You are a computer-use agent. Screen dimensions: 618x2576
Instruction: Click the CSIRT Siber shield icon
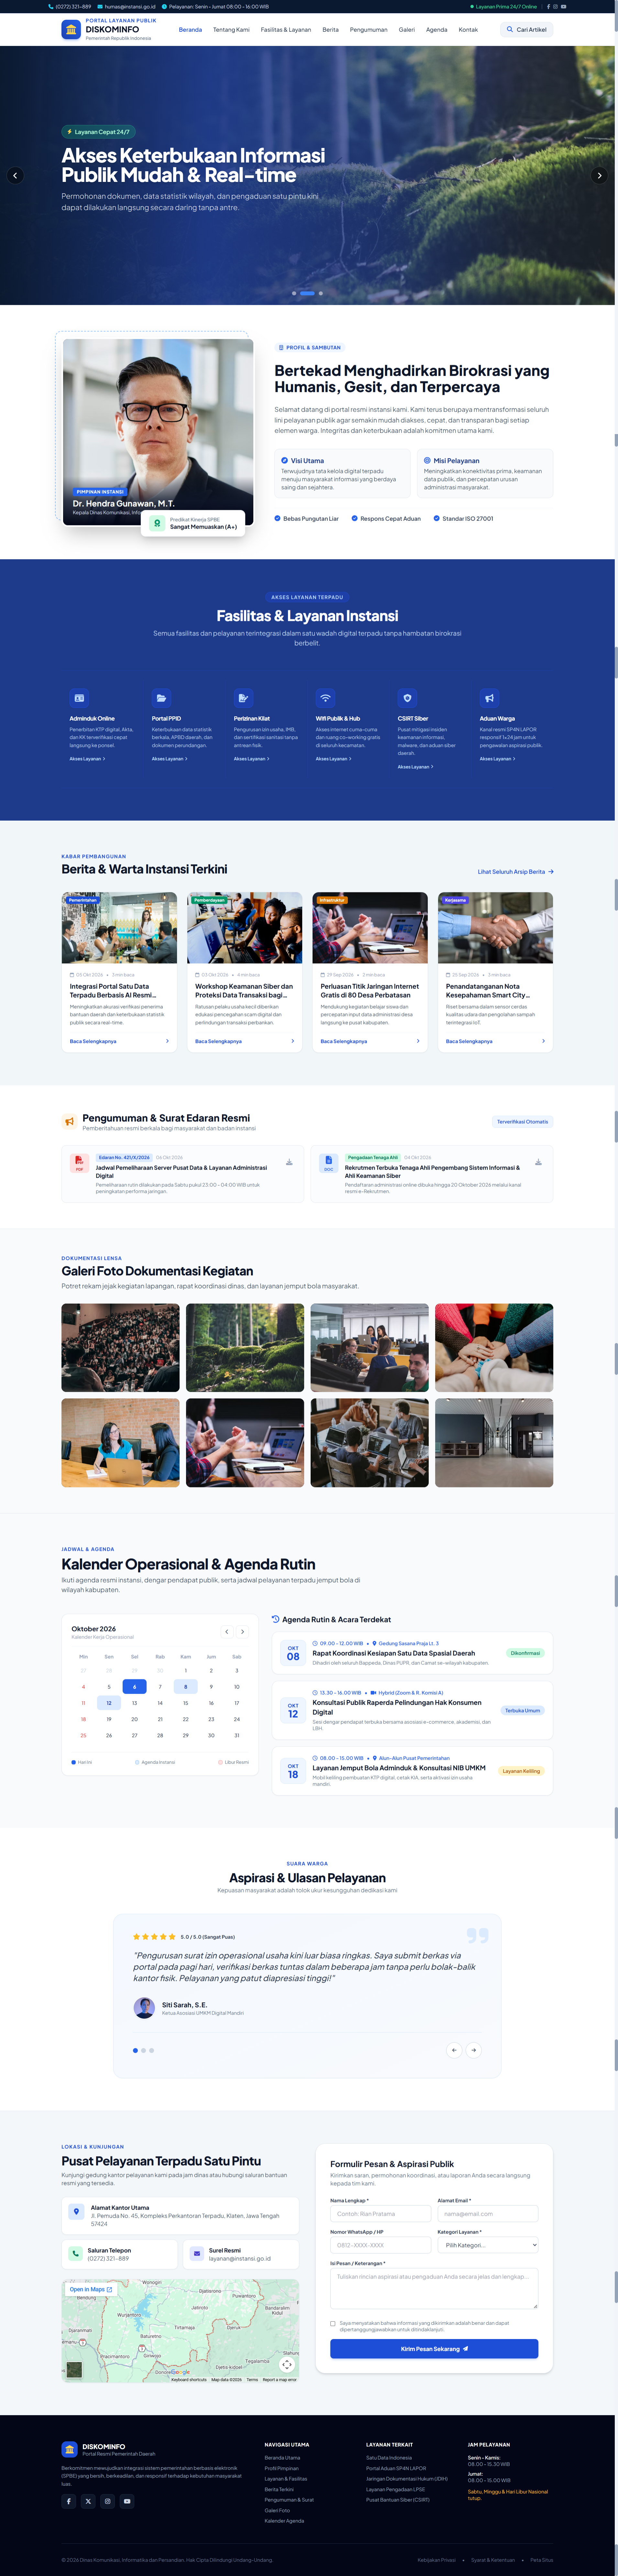click(407, 698)
